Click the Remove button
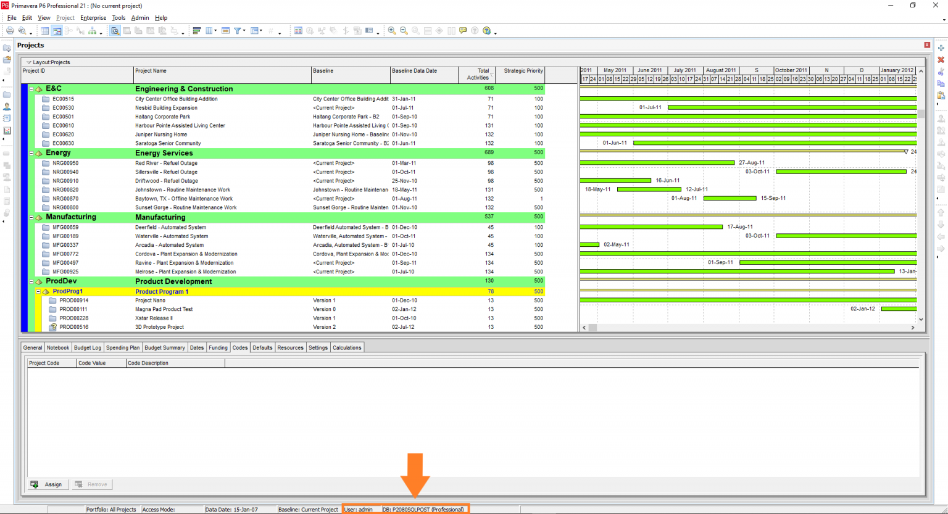This screenshot has width=948, height=514. pos(91,484)
